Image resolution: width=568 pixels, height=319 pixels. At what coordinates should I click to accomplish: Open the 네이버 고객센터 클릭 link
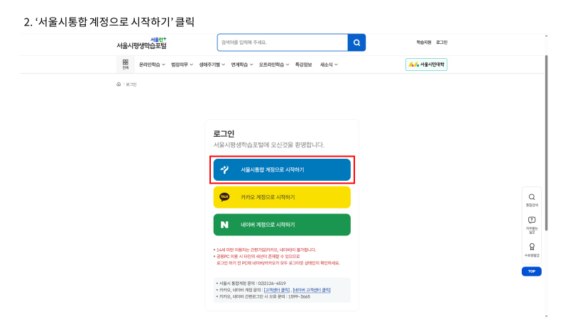coord(312,290)
